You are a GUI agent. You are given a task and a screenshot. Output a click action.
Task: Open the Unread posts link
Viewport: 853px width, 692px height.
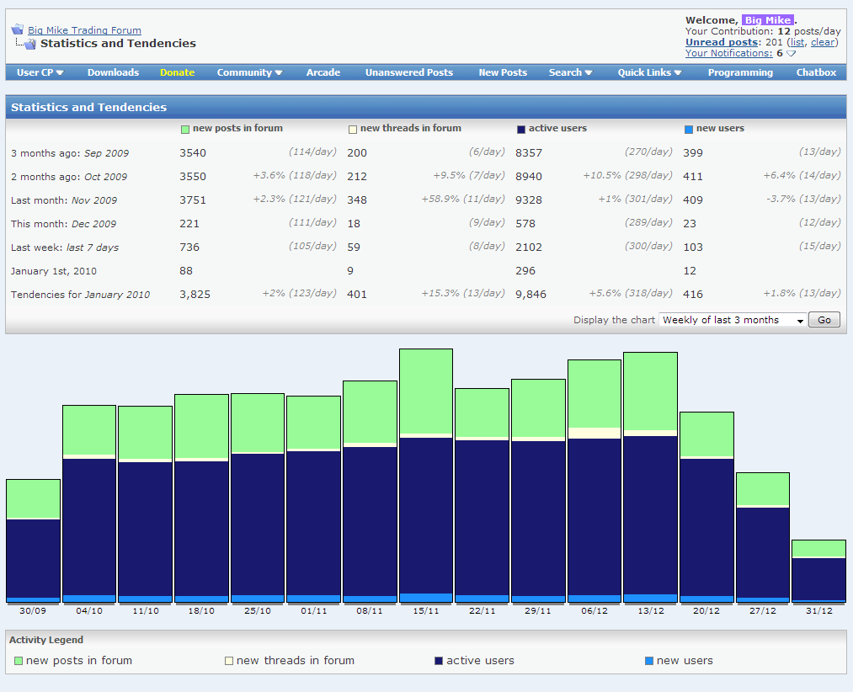(x=722, y=42)
